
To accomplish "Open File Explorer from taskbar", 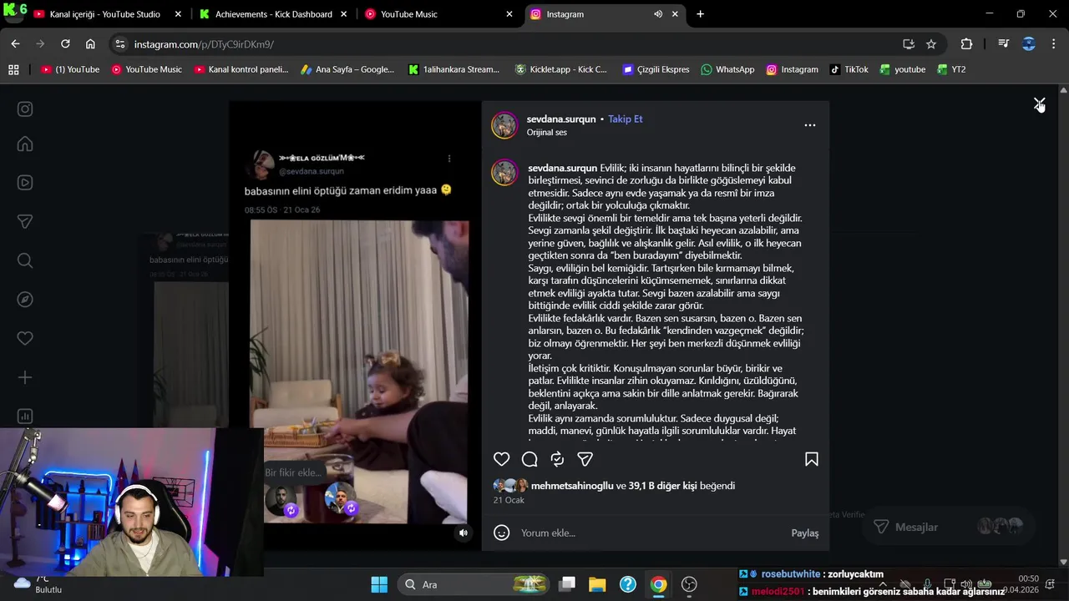I will click(x=597, y=584).
